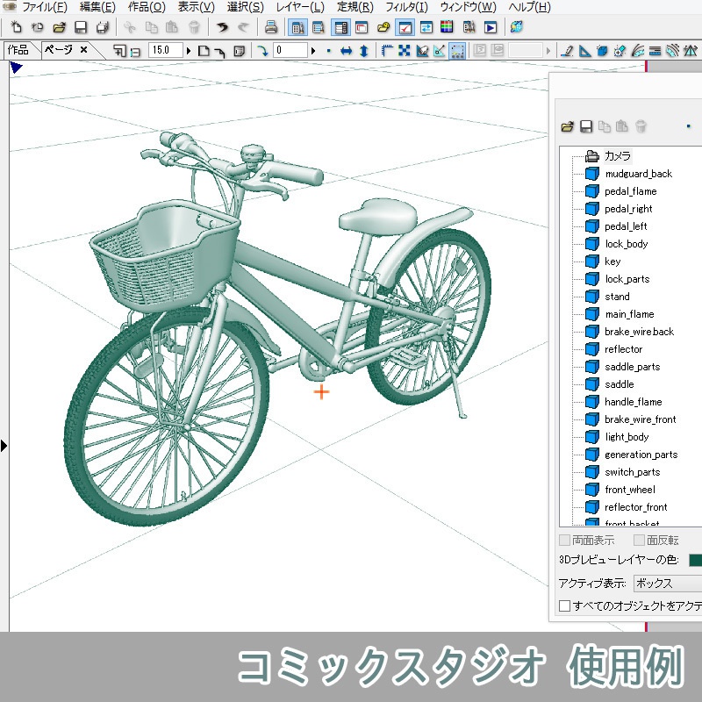Click the saddle object's blue cube icon
702x702 pixels.
(591, 383)
